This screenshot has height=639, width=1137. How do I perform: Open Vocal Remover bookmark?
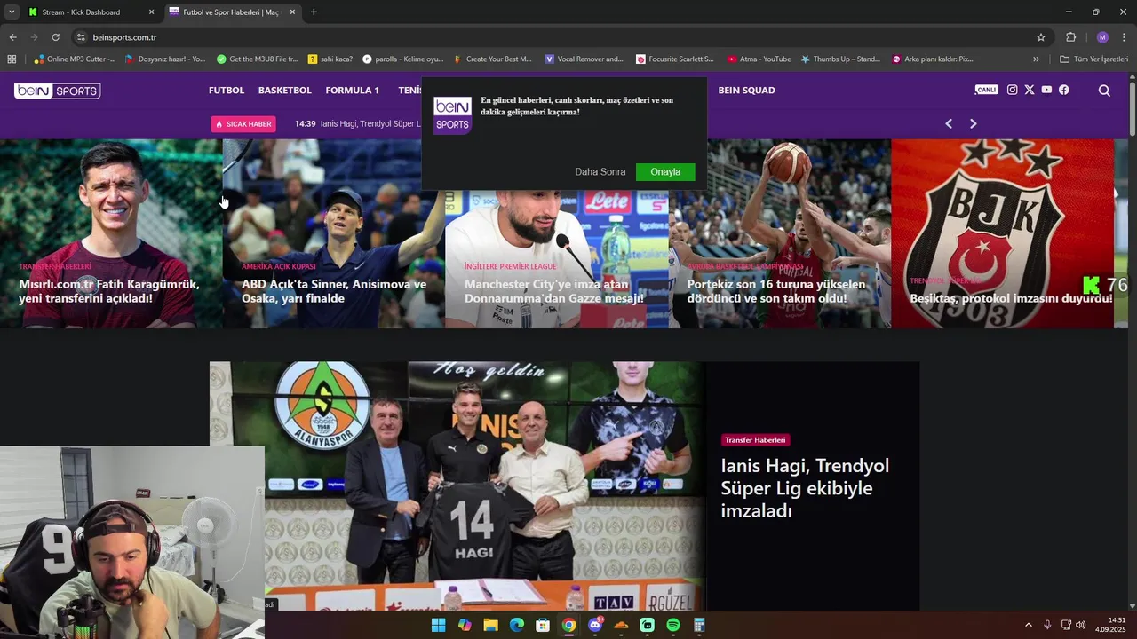(584, 59)
